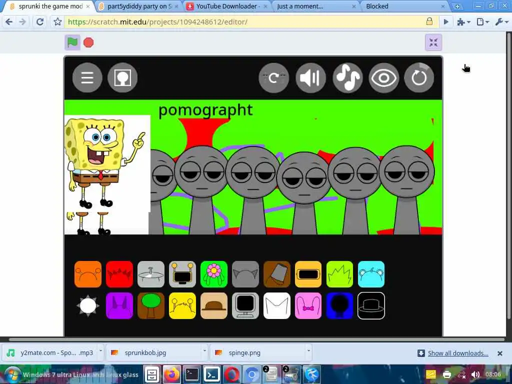The image size is (512, 384).
Task: Open the hamburger menu in the game
Action: [87, 77]
